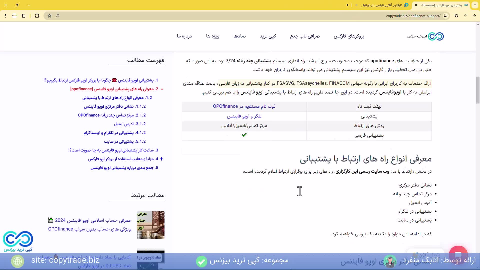Click the تلگرام اوپو فایننس table link
480x270 pixels.
point(244,116)
